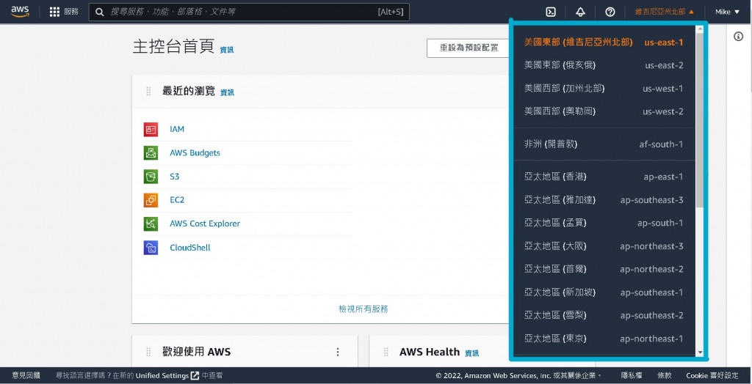
Task: Select region 美國西部 (加州北部) us-west-1
Action: 604,89
